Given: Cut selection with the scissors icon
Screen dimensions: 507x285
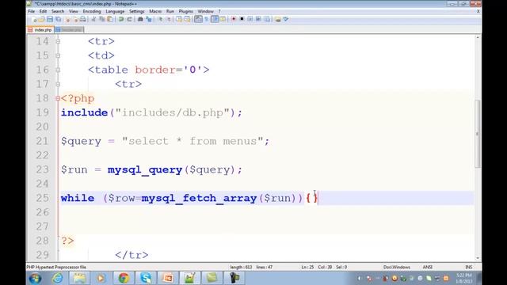Looking at the screenshot, I should 93,19.
